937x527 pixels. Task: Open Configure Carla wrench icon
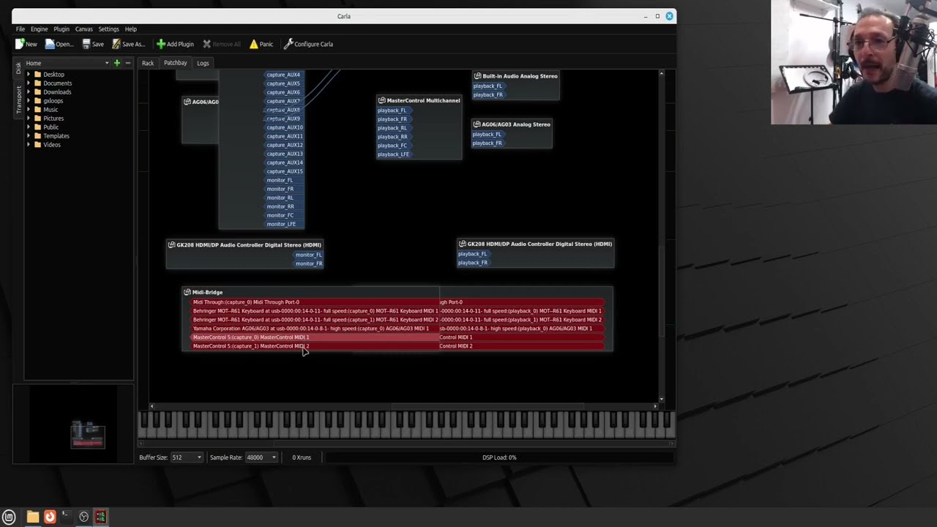click(288, 44)
